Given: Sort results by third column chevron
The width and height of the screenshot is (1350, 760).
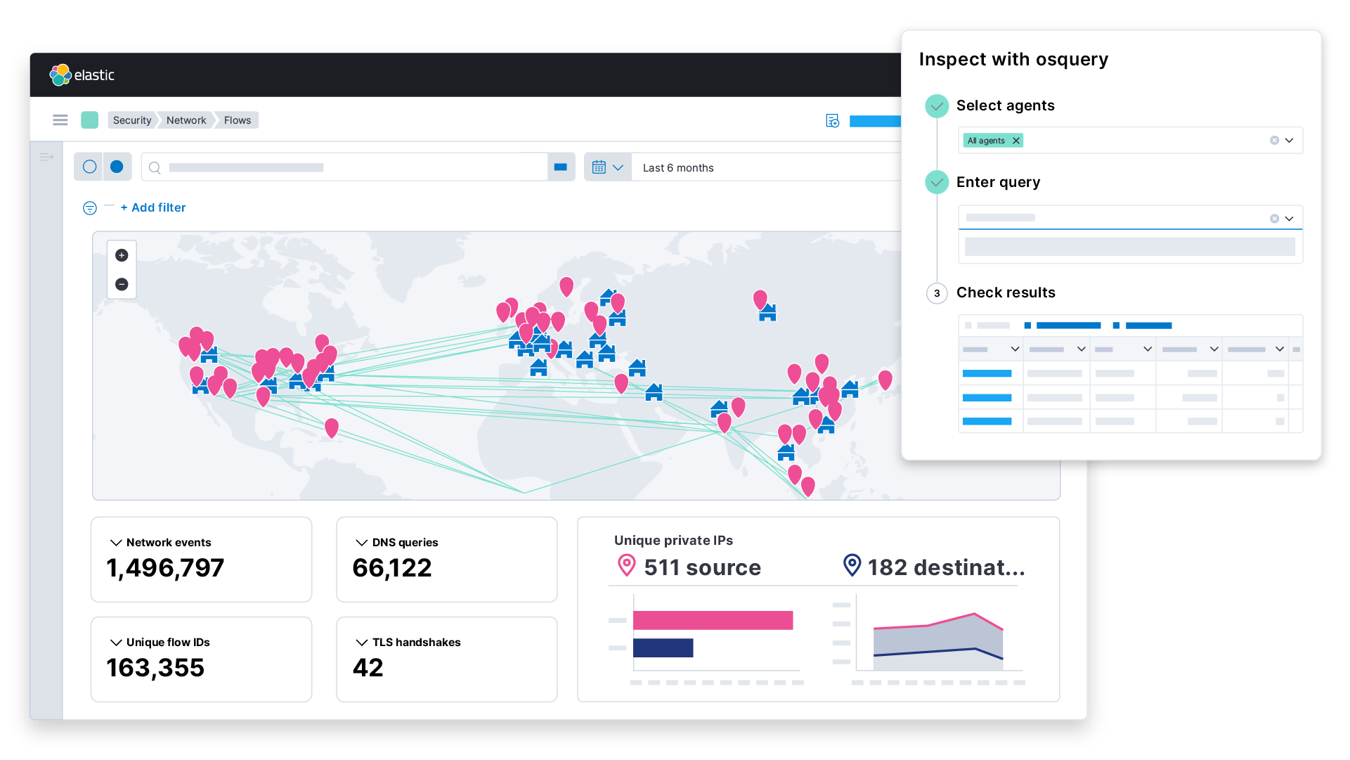Looking at the screenshot, I should 1148,349.
